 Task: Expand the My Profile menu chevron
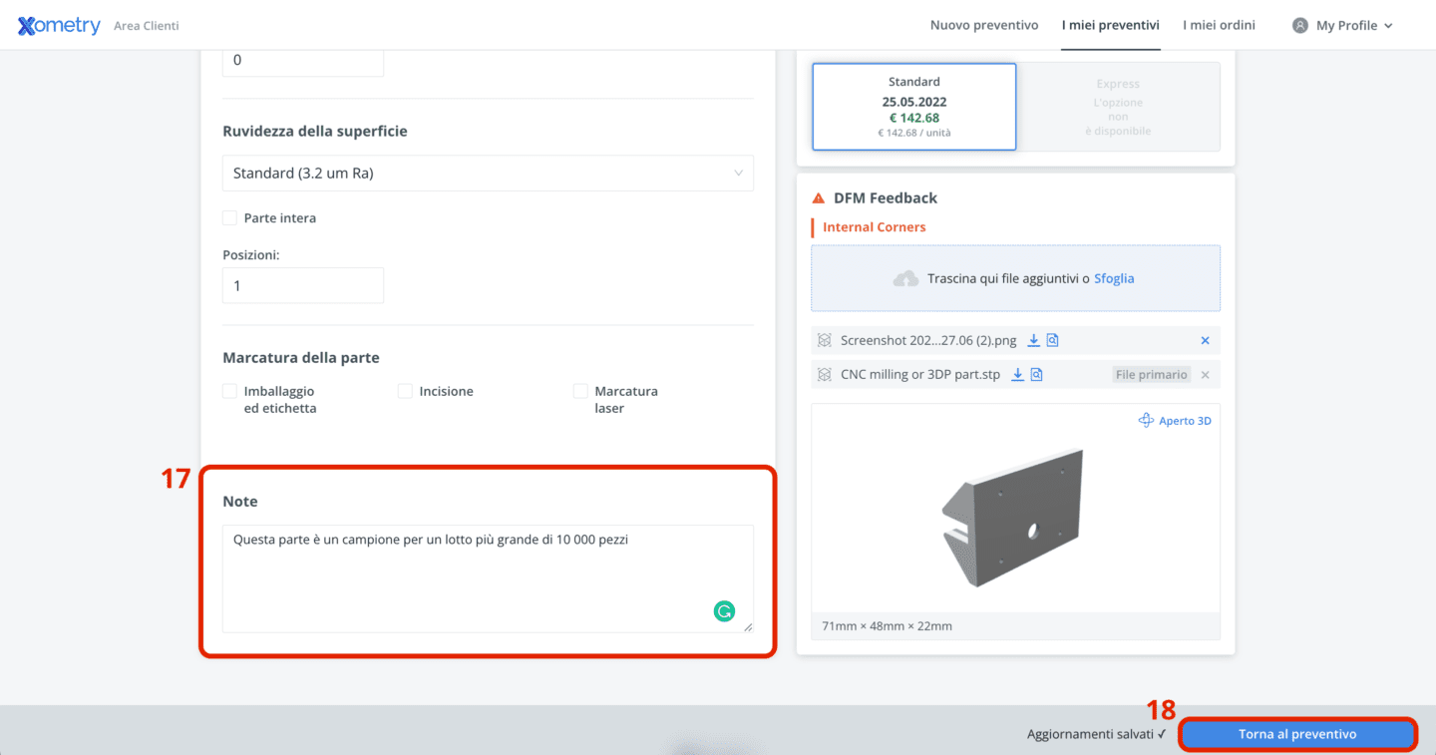pyautogui.click(x=1388, y=26)
